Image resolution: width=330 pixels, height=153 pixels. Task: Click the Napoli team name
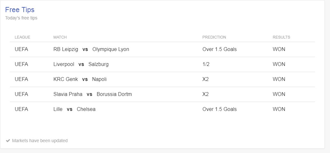(99, 79)
